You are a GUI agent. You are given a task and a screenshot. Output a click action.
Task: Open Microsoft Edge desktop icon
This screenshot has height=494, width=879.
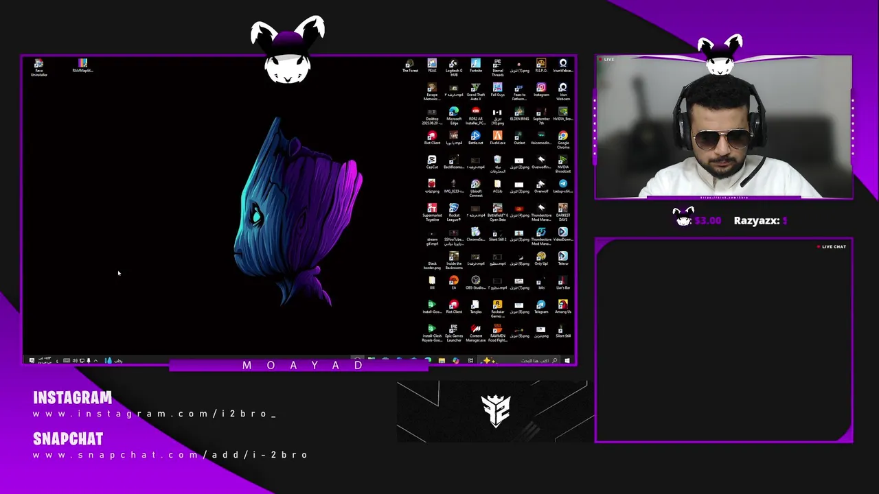point(453,116)
